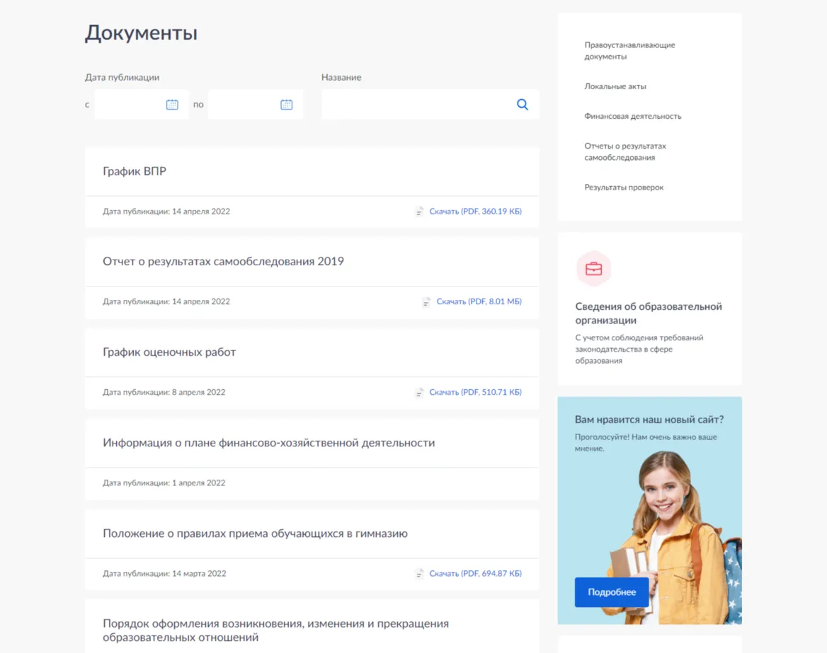Open the end date 'по' calendar icon
This screenshot has width=827, height=653.
click(286, 105)
